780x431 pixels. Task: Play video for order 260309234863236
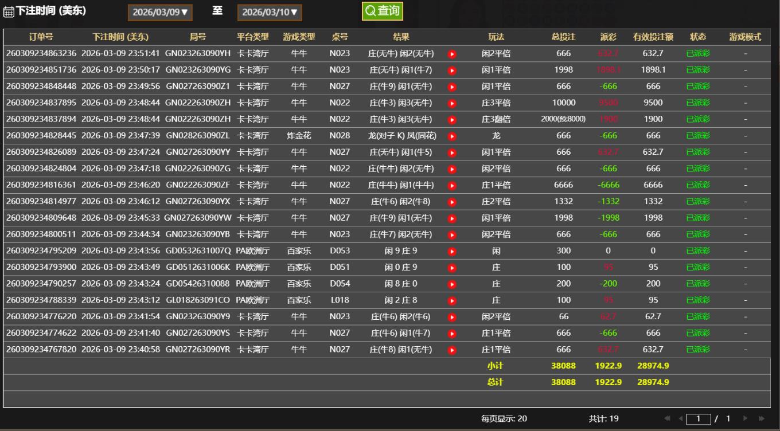pos(452,54)
